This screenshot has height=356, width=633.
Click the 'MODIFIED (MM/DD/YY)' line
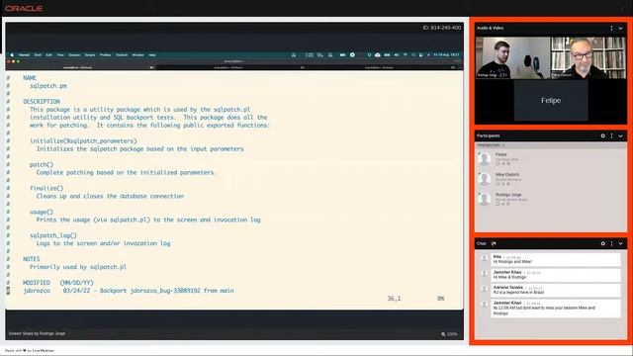[58, 283]
